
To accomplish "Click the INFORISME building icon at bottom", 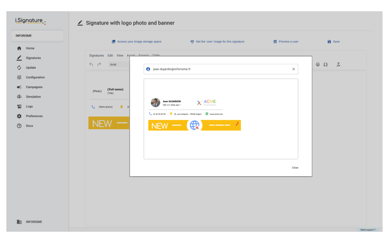I will tap(19, 222).
